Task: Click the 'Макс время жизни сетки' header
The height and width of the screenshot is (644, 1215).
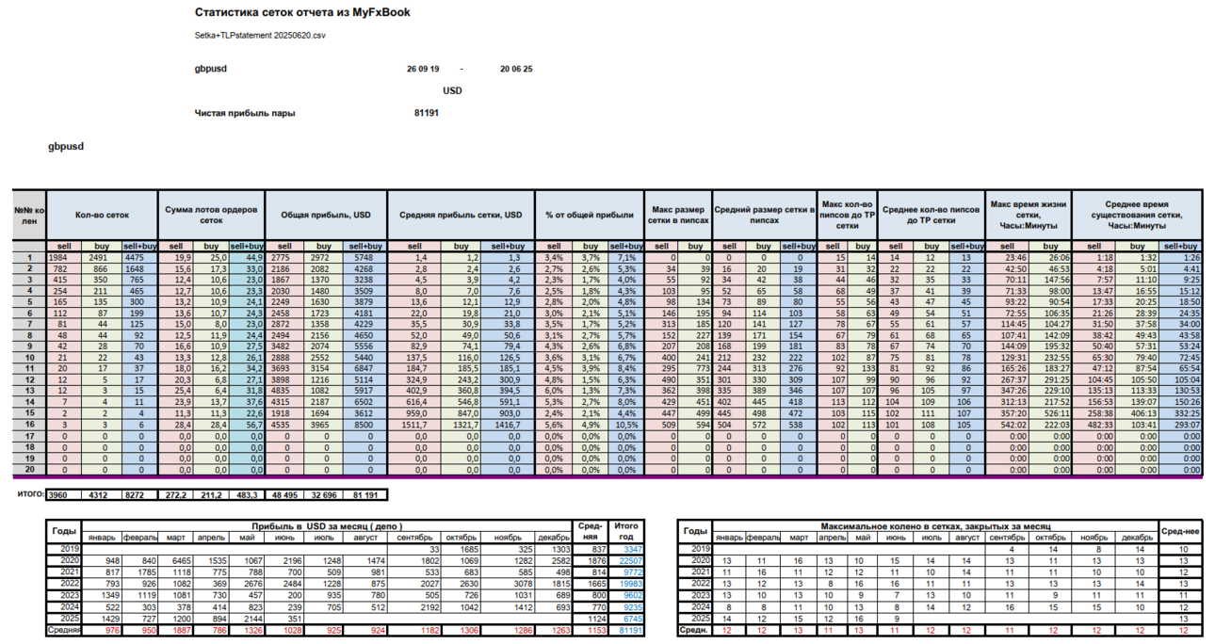Action: [1029, 215]
